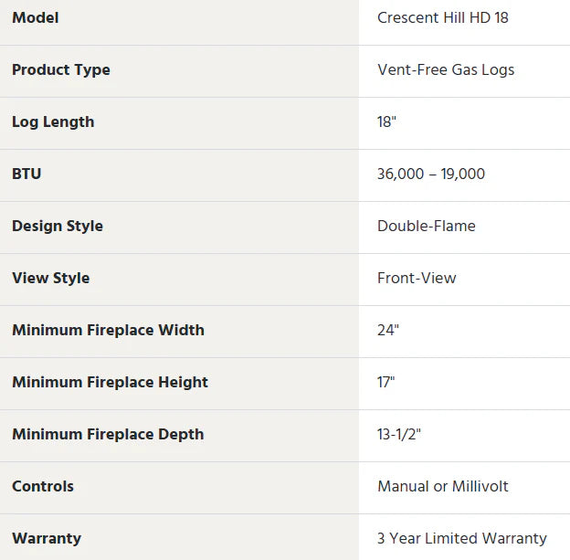Screen dimensions: 570x560
Task: Click the Minimum Fireplace Height label
Action: (110, 382)
